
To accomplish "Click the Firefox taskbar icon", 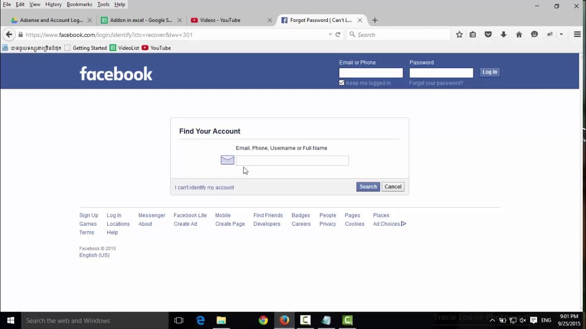I will (x=284, y=320).
